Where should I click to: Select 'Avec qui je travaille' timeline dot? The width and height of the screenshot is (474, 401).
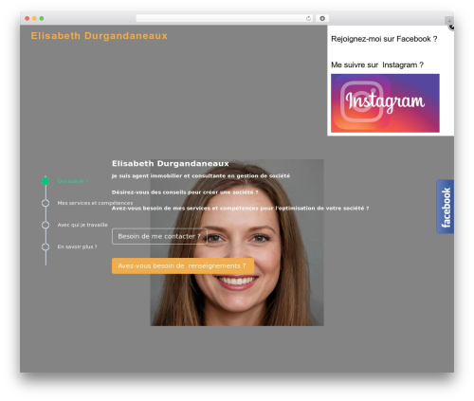[46, 225]
